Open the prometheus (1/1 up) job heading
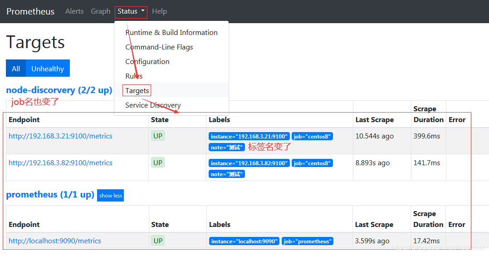Image resolution: width=489 pixels, height=256 pixels. tap(50, 195)
